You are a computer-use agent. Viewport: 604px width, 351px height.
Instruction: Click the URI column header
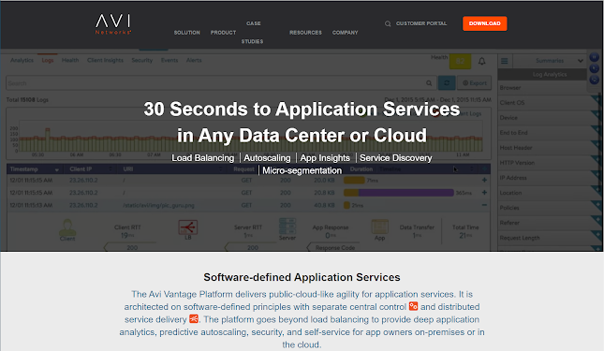coord(128,169)
